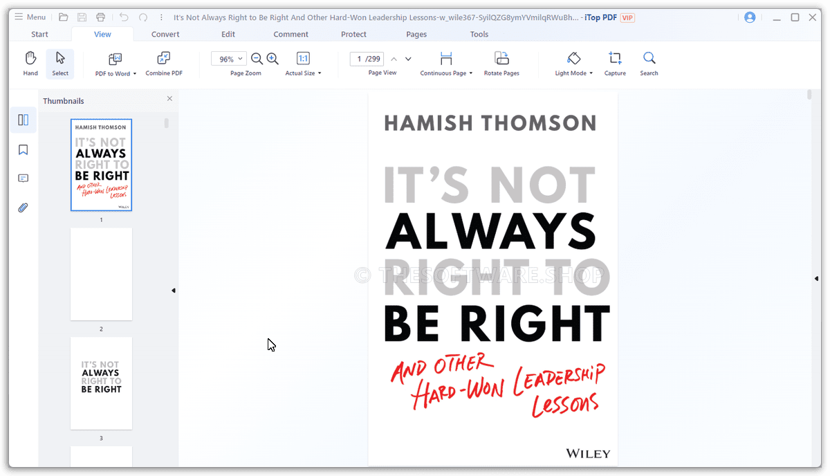The height and width of the screenshot is (476, 830).
Task: Expand the Actual Size dropdown arrow
Action: (320, 73)
